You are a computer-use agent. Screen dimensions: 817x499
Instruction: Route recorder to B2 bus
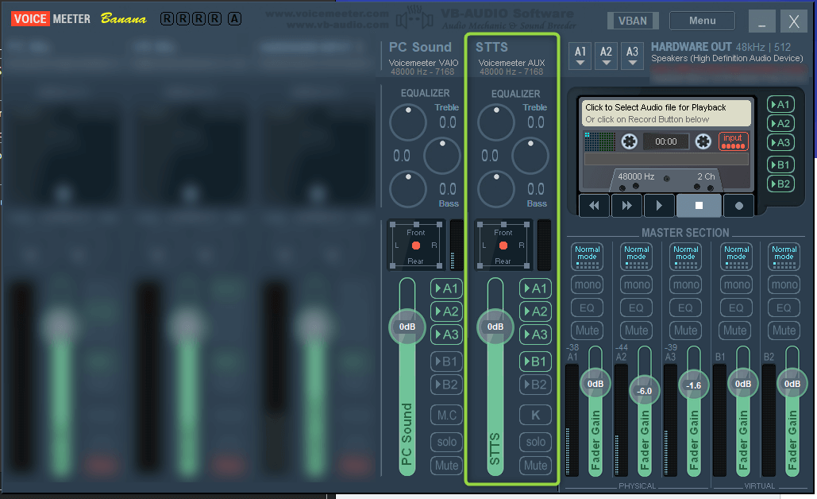coord(780,184)
